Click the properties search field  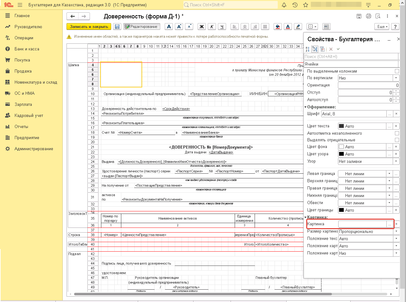point(351,56)
